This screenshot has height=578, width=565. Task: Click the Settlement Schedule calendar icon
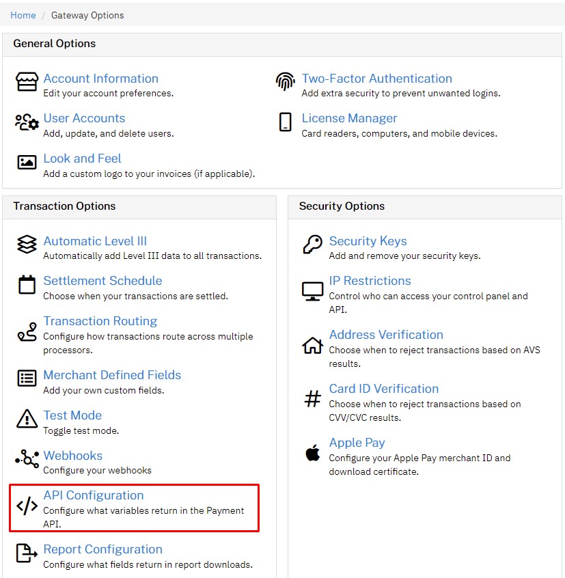pyautogui.click(x=27, y=285)
